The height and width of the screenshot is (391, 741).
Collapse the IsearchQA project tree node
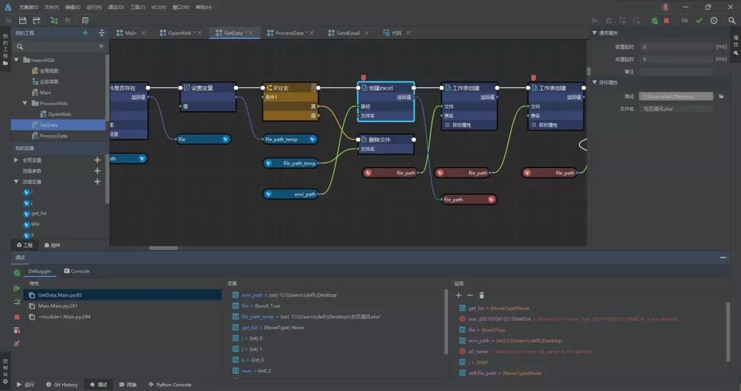[x=17, y=60]
